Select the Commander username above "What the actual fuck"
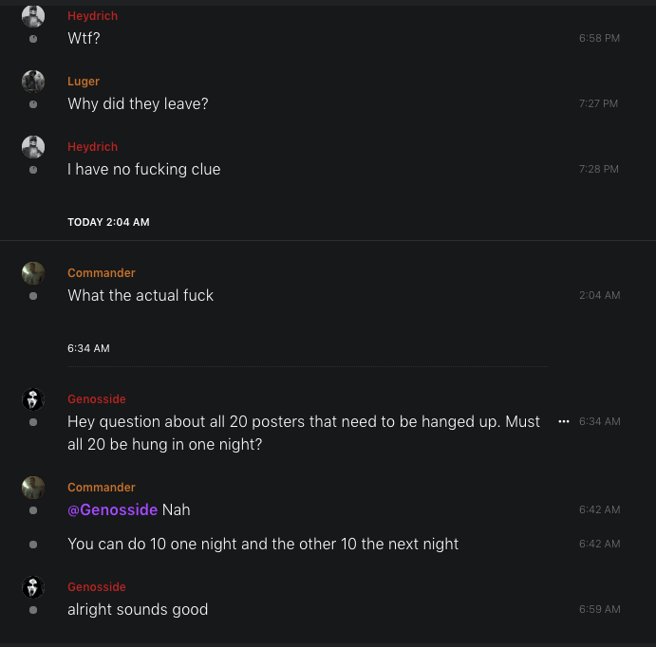This screenshot has width=656, height=647. [x=101, y=273]
